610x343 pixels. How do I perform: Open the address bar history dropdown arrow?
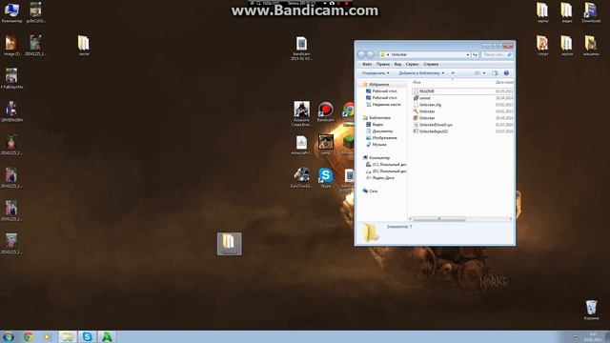467,55
